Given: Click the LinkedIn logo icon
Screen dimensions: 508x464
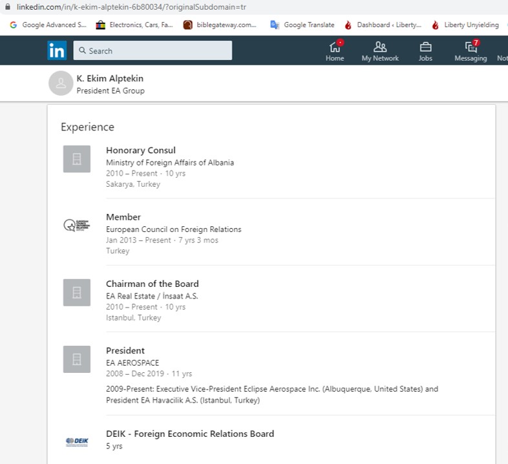Looking at the screenshot, I should click(57, 50).
